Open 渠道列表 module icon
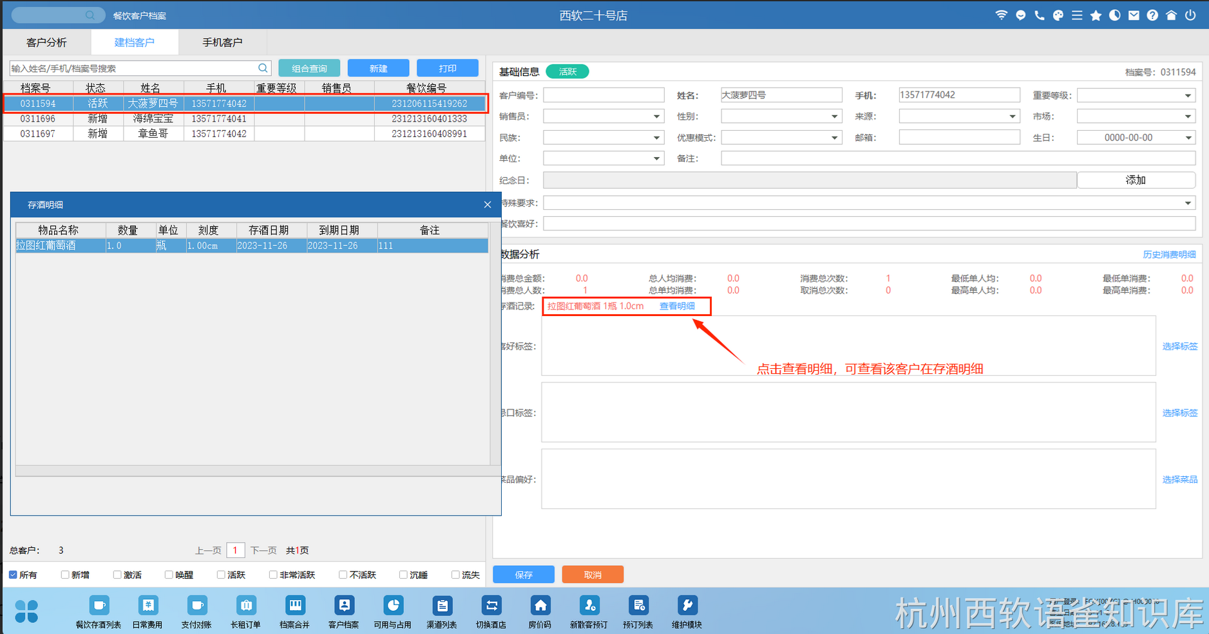 [442, 606]
